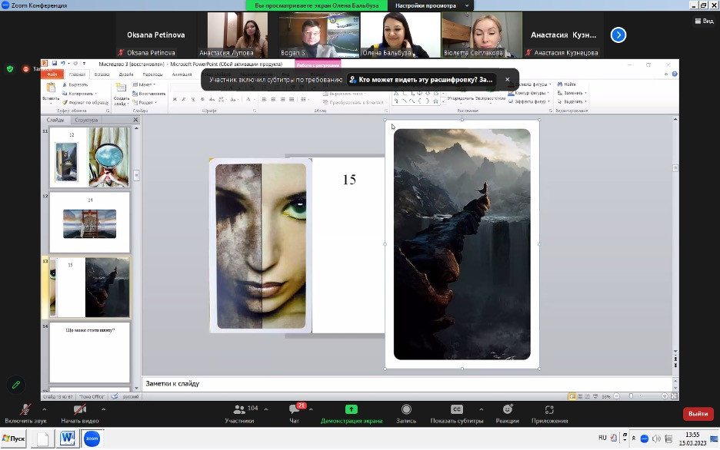Click the Word icon in the taskbar
This screenshot has width=720, height=450.
coord(67,438)
